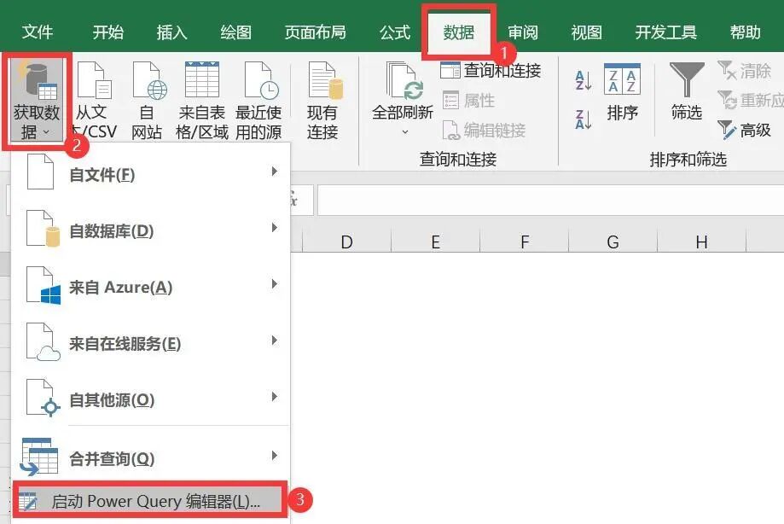Viewport: 784px width, 524px height.
Task: Click the merge tables icon by 合并查询
Action: click(x=39, y=457)
